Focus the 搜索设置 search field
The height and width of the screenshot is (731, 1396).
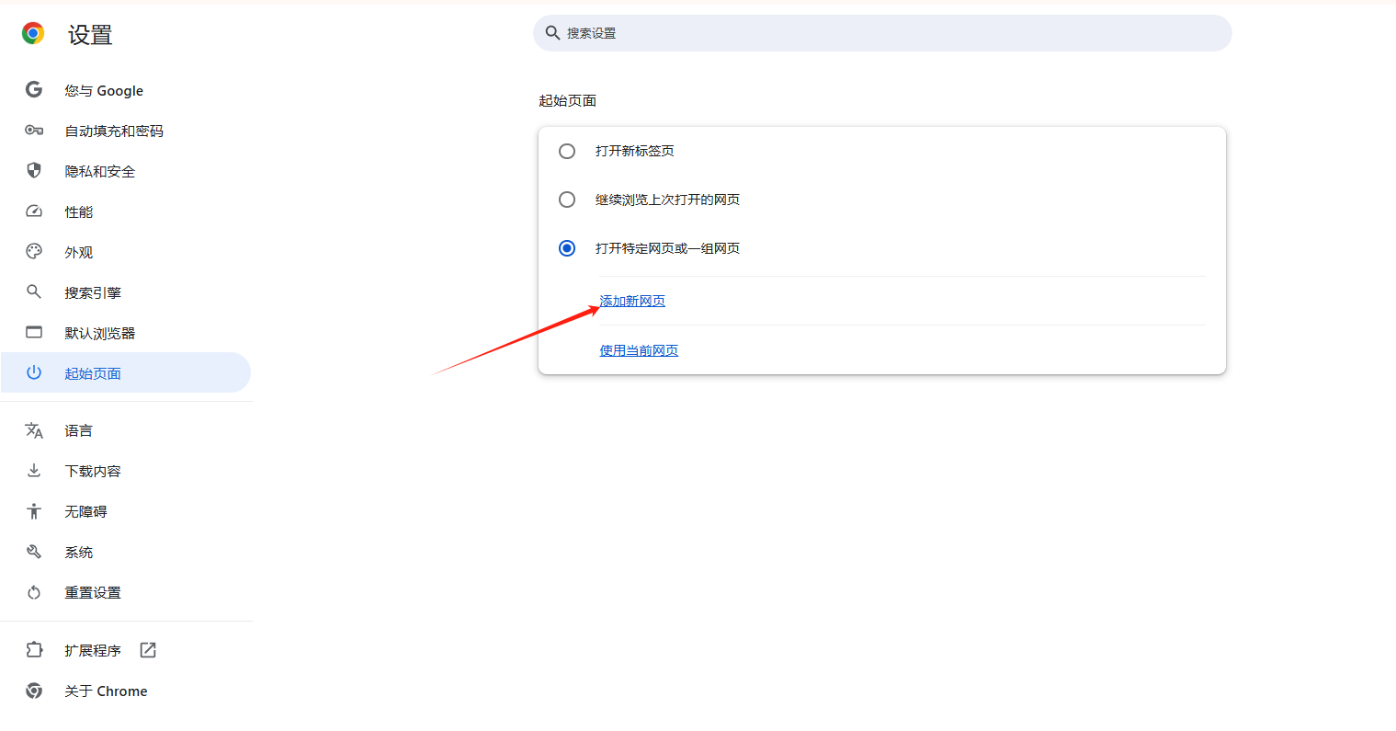pyautogui.click(x=882, y=33)
